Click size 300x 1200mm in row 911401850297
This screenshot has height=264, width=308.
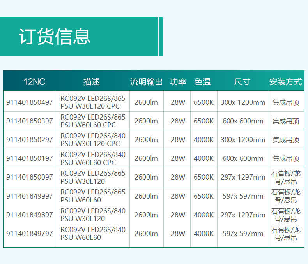pyautogui.click(x=243, y=140)
